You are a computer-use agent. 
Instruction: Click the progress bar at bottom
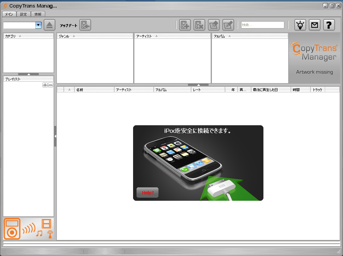point(171,243)
